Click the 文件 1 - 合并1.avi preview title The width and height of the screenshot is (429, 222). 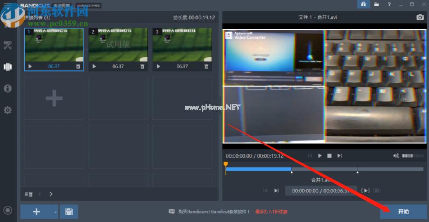[x=317, y=17]
